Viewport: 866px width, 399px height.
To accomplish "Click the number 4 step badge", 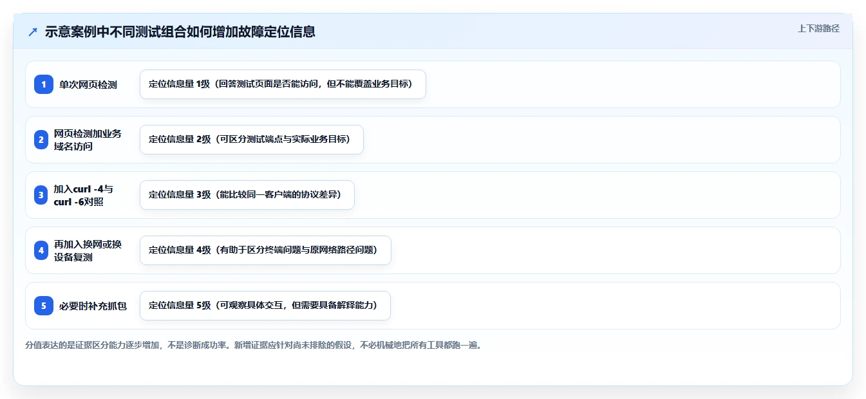I will (41, 250).
